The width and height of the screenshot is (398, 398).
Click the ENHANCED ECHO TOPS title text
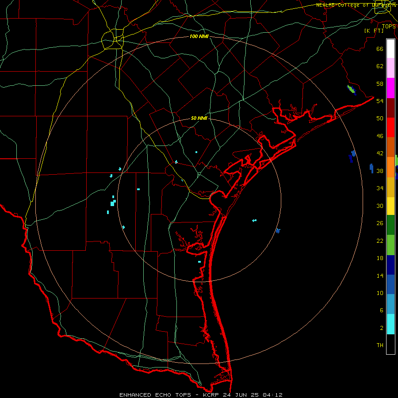coord(155,395)
